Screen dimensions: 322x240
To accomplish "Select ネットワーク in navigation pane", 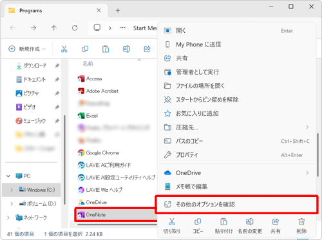I will [31, 217].
